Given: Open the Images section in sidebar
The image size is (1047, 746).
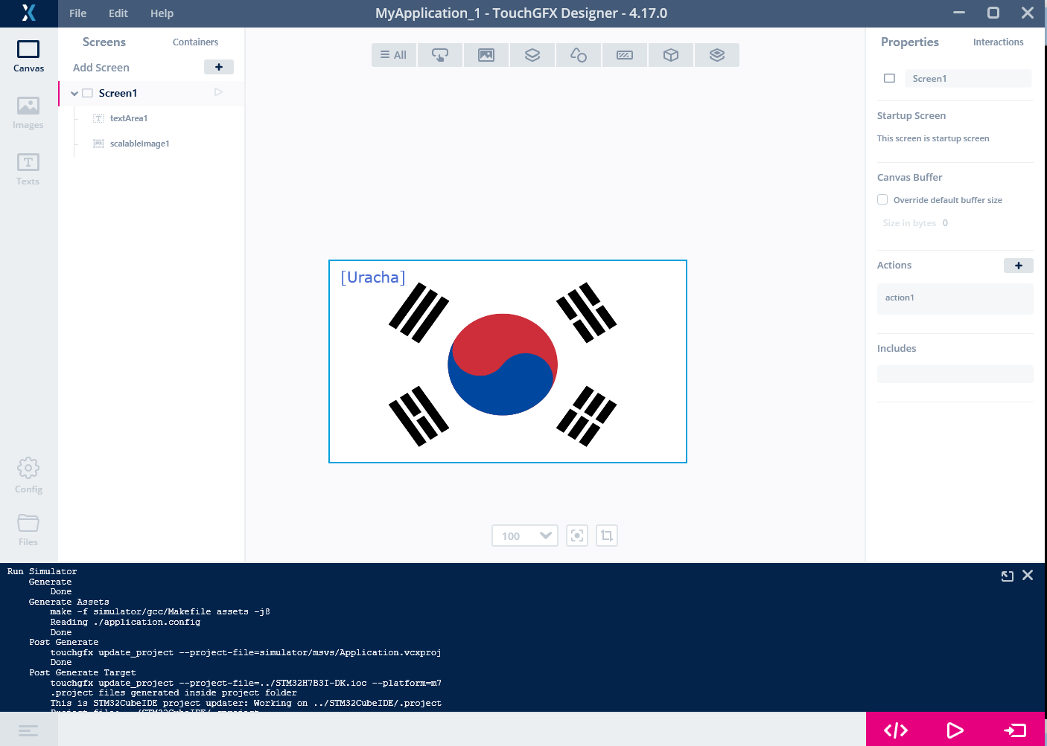Looking at the screenshot, I should [x=28, y=113].
